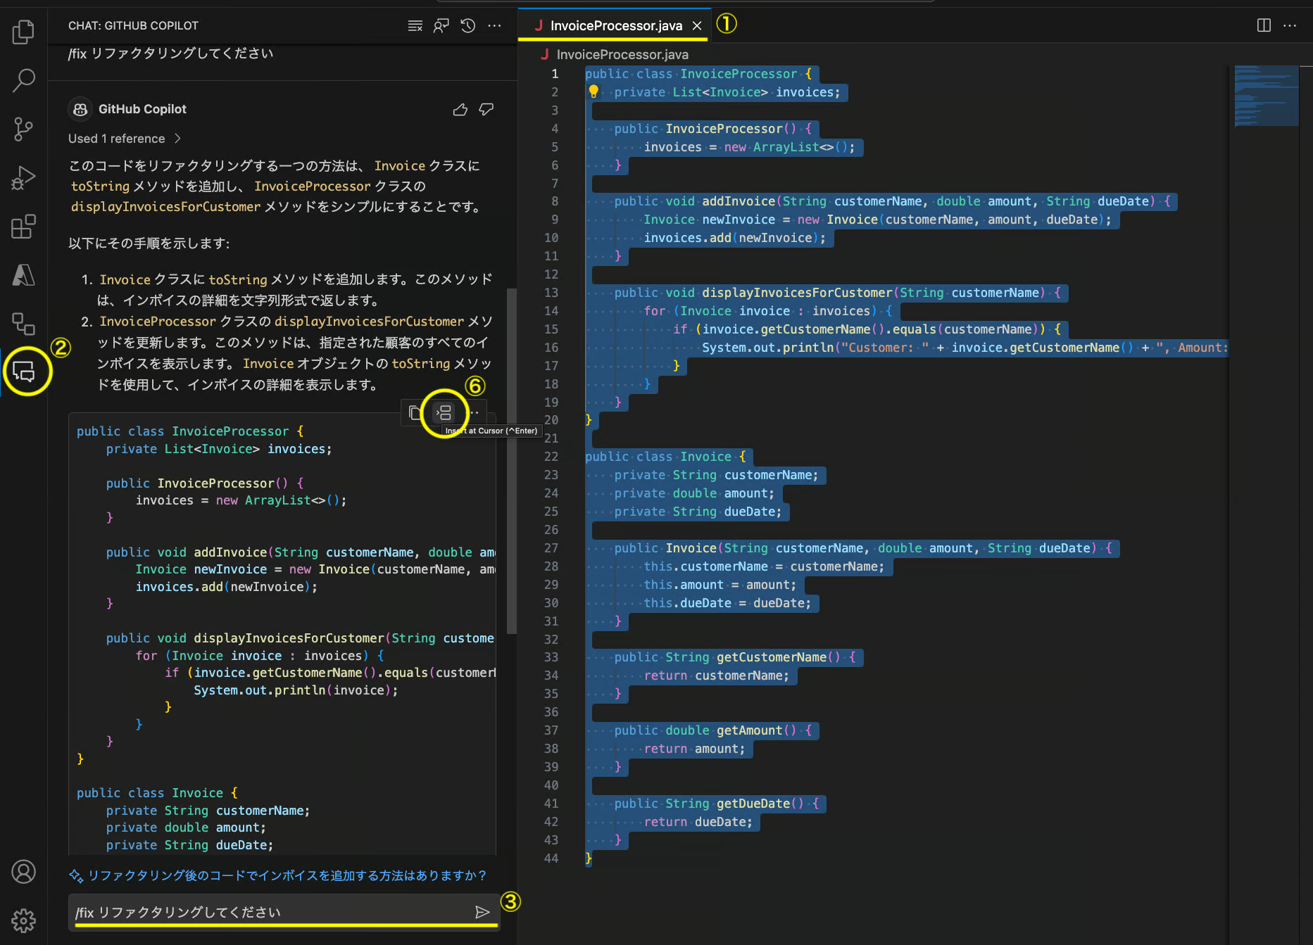Screen dimensions: 1313x945
Task: Click '/fix リファクタリングしてください' chat request text
Action: (170, 53)
